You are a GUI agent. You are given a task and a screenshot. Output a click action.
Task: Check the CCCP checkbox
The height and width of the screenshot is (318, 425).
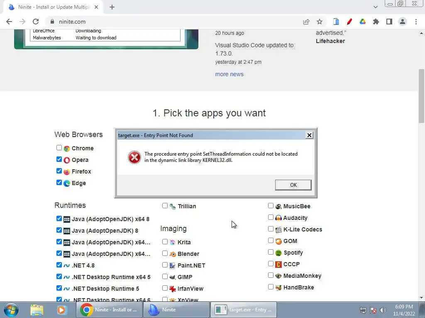click(271, 264)
